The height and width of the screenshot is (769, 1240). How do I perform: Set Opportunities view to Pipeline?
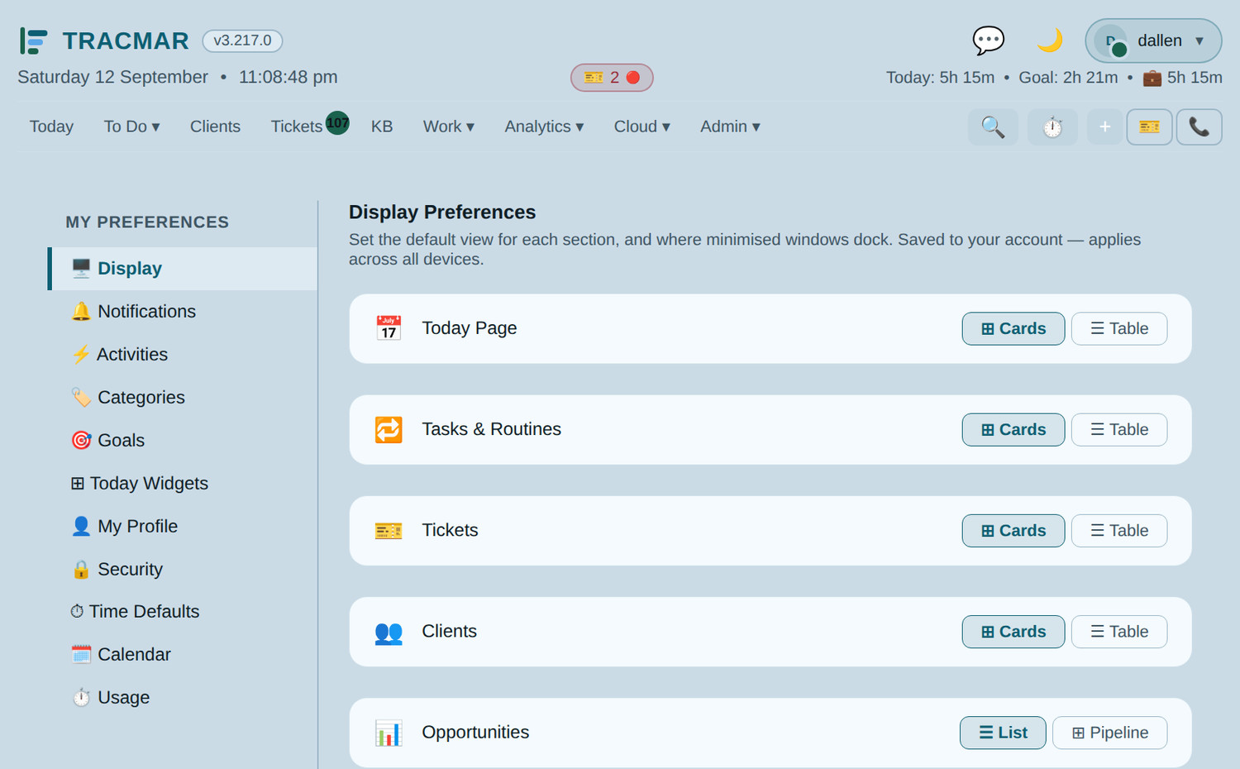[x=1110, y=733]
